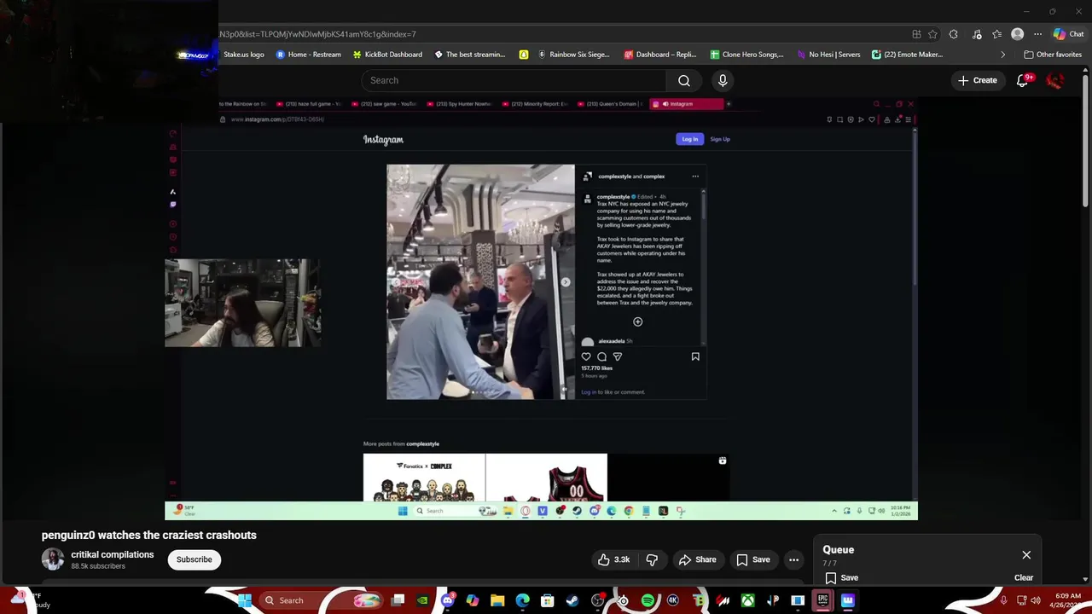Screen dimensions: 1092x614
Task: Open YouTube notifications bell
Action: click(x=1022, y=80)
